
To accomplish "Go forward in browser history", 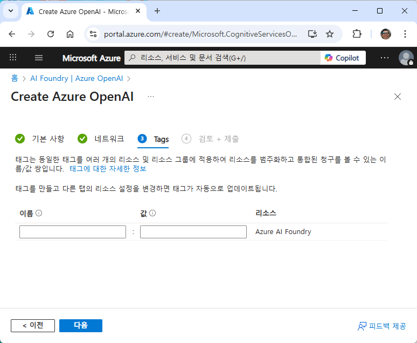I will (x=31, y=34).
